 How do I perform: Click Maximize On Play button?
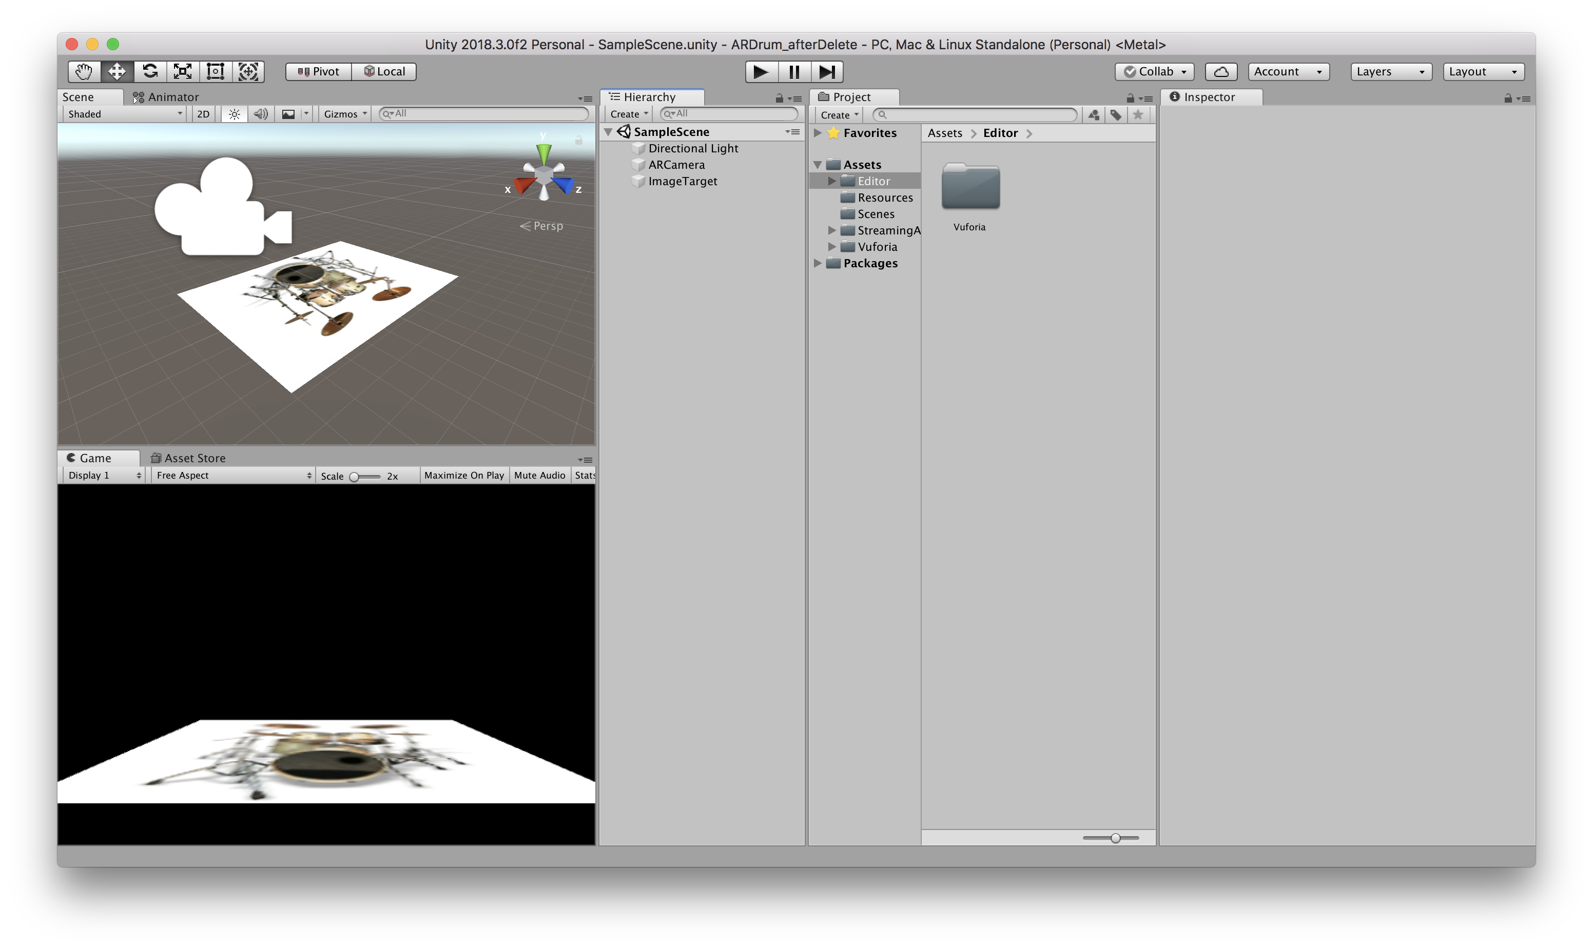pyautogui.click(x=464, y=475)
